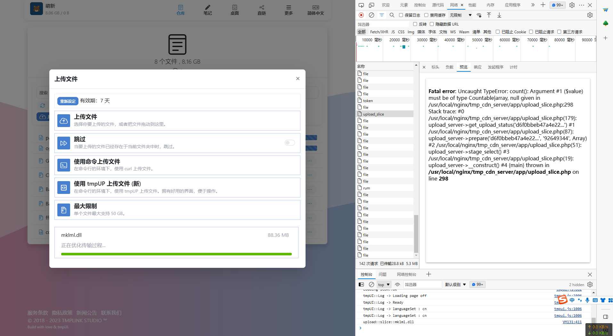
Task: Click the 重新设定 button
Action: point(68,101)
